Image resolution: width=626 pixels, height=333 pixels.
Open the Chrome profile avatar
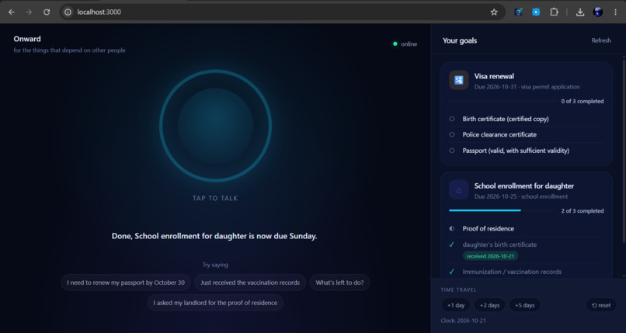point(598,12)
